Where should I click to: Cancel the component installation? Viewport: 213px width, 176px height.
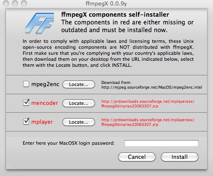point(137,157)
